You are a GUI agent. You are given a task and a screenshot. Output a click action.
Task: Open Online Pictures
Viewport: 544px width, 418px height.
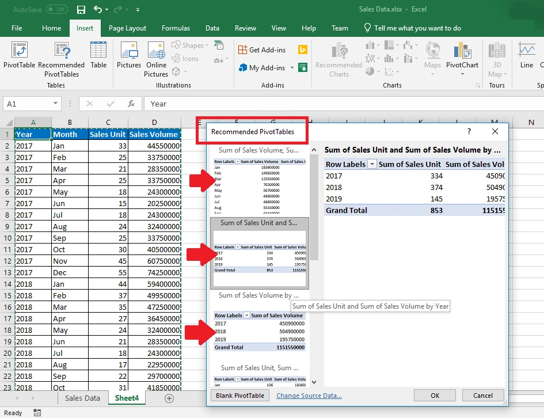pos(156,59)
